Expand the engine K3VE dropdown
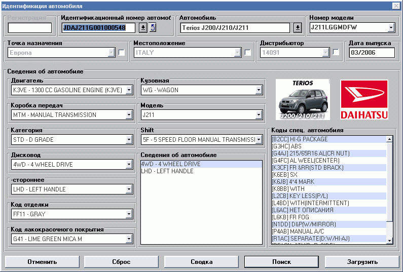Image resolution: width=403 pixels, height=272 pixels. 129,90
